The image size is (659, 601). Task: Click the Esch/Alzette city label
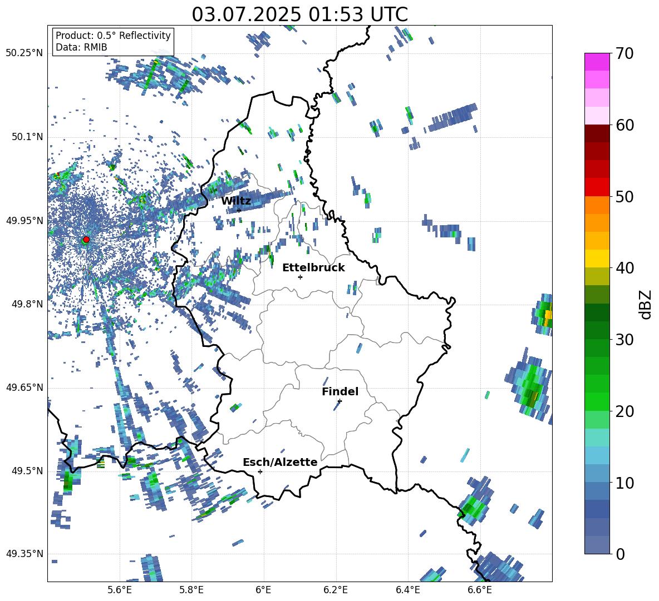280,462
